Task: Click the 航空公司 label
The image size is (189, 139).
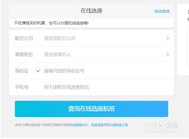Action: [x=24, y=38]
